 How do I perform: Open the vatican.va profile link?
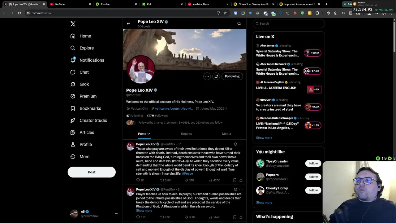[174, 109]
